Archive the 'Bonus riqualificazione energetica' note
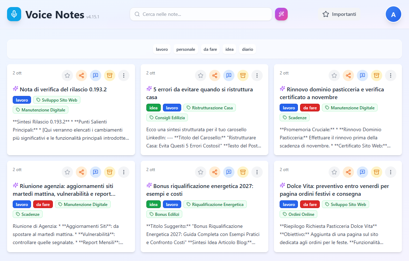 click(243, 172)
